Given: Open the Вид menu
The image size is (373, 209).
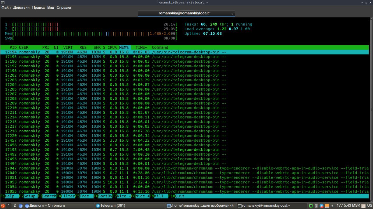Looking at the screenshot, I should [51, 7].
